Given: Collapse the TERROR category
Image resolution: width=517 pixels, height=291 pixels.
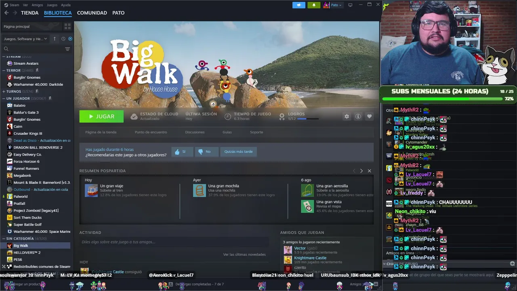Looking at the screenshot, I should point(4,70).
